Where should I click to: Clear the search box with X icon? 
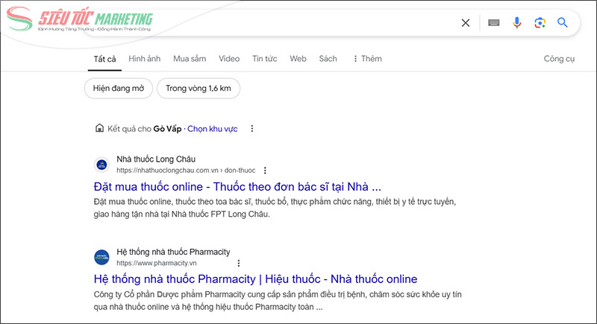click(466, 23)
